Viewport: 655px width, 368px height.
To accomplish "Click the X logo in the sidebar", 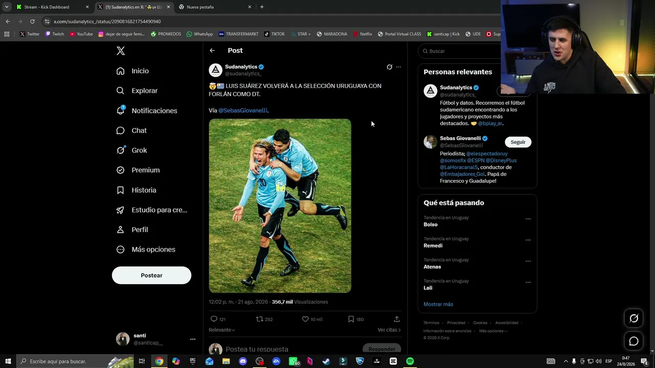I will [x=121, y=51].
